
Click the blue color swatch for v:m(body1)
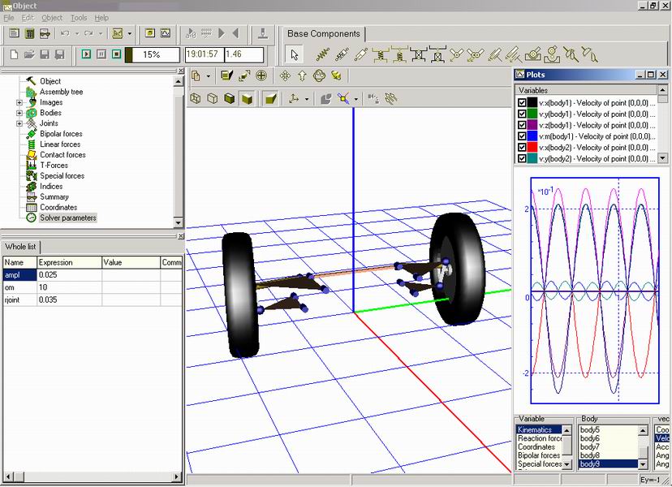tap(532, 136)
